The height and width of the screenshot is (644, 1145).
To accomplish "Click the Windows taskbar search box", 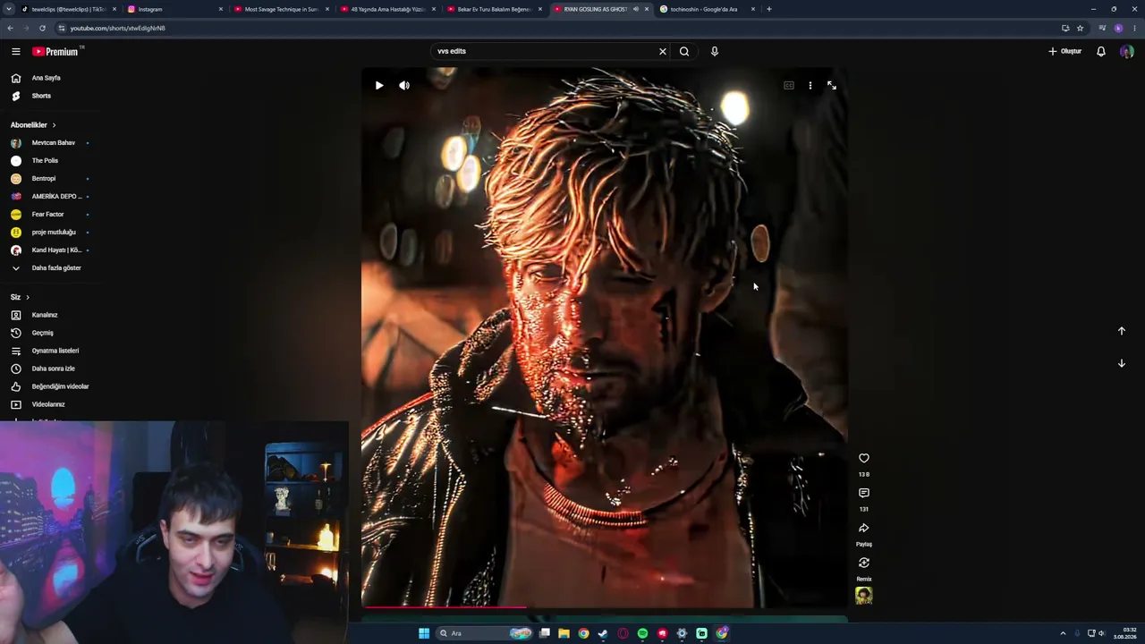I will pyautogui.click(x=486, y=633).
